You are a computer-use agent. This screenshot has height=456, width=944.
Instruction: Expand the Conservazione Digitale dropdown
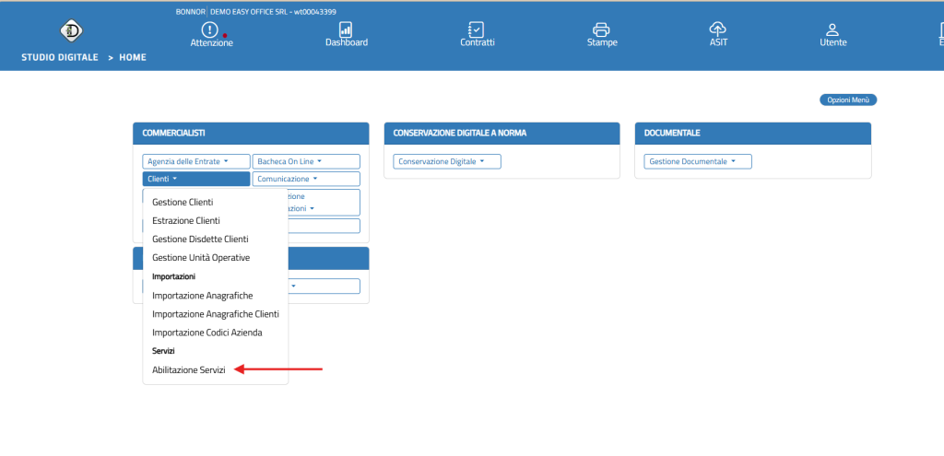[447, 161]
